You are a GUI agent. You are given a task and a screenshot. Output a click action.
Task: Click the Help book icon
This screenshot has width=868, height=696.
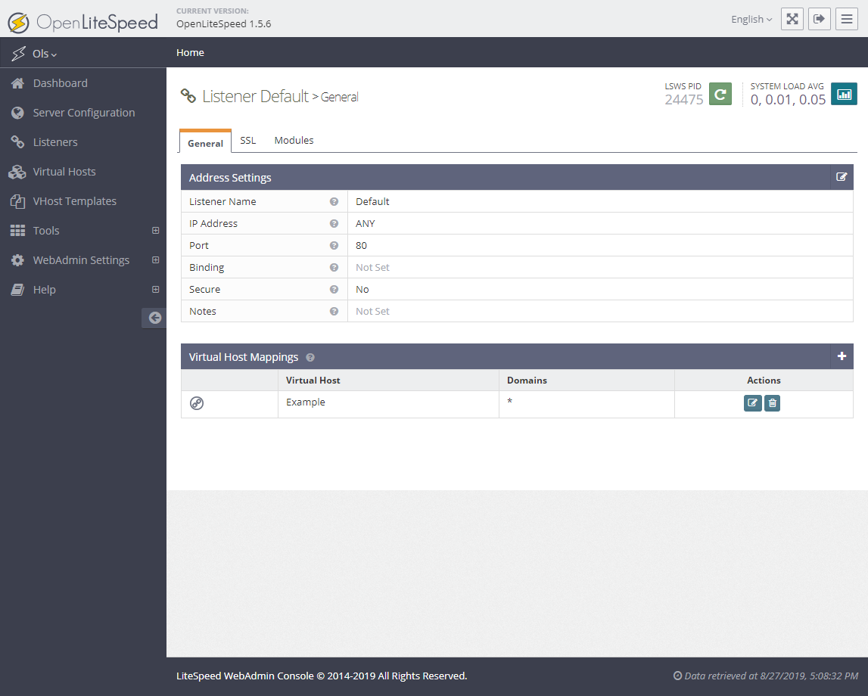17,290
